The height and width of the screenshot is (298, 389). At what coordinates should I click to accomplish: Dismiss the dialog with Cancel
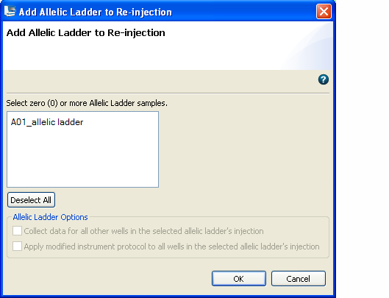pos(299,279)
